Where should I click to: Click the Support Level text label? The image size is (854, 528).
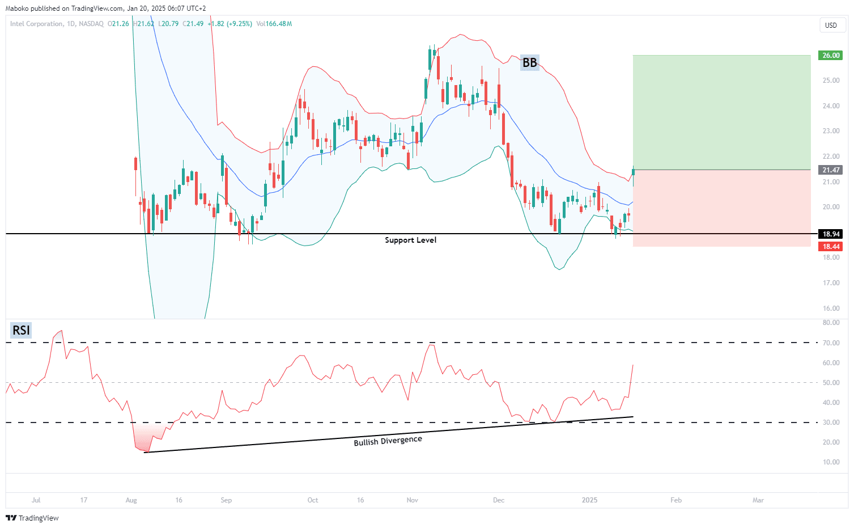click(411, 240)
